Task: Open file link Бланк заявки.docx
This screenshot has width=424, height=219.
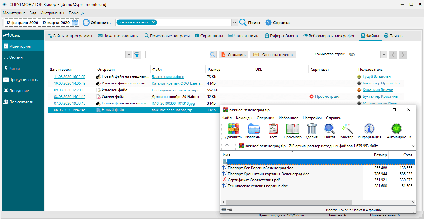Action: (x=168, y=76)
